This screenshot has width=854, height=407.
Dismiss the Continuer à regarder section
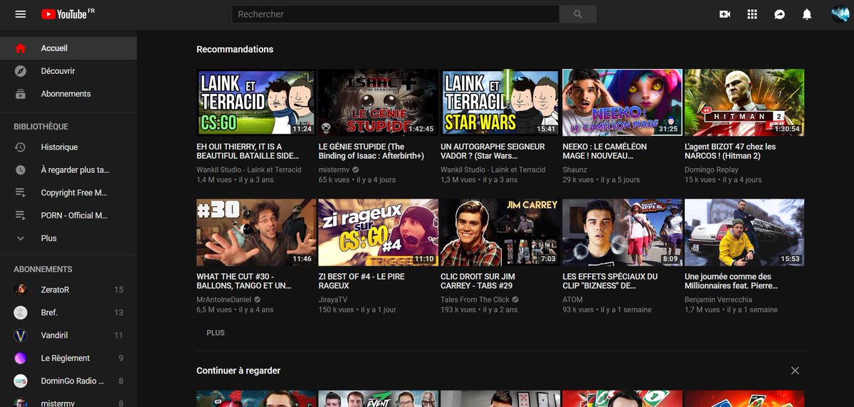click(795, 371)
